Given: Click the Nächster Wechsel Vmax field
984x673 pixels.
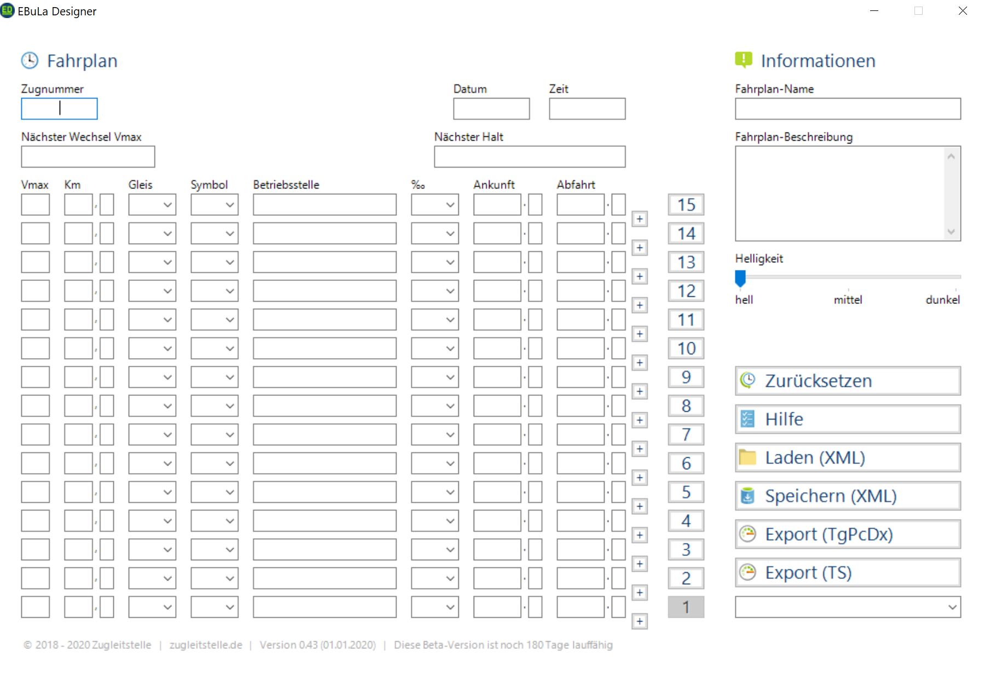Looking at the screenshot, I should (x=88, y=157).
